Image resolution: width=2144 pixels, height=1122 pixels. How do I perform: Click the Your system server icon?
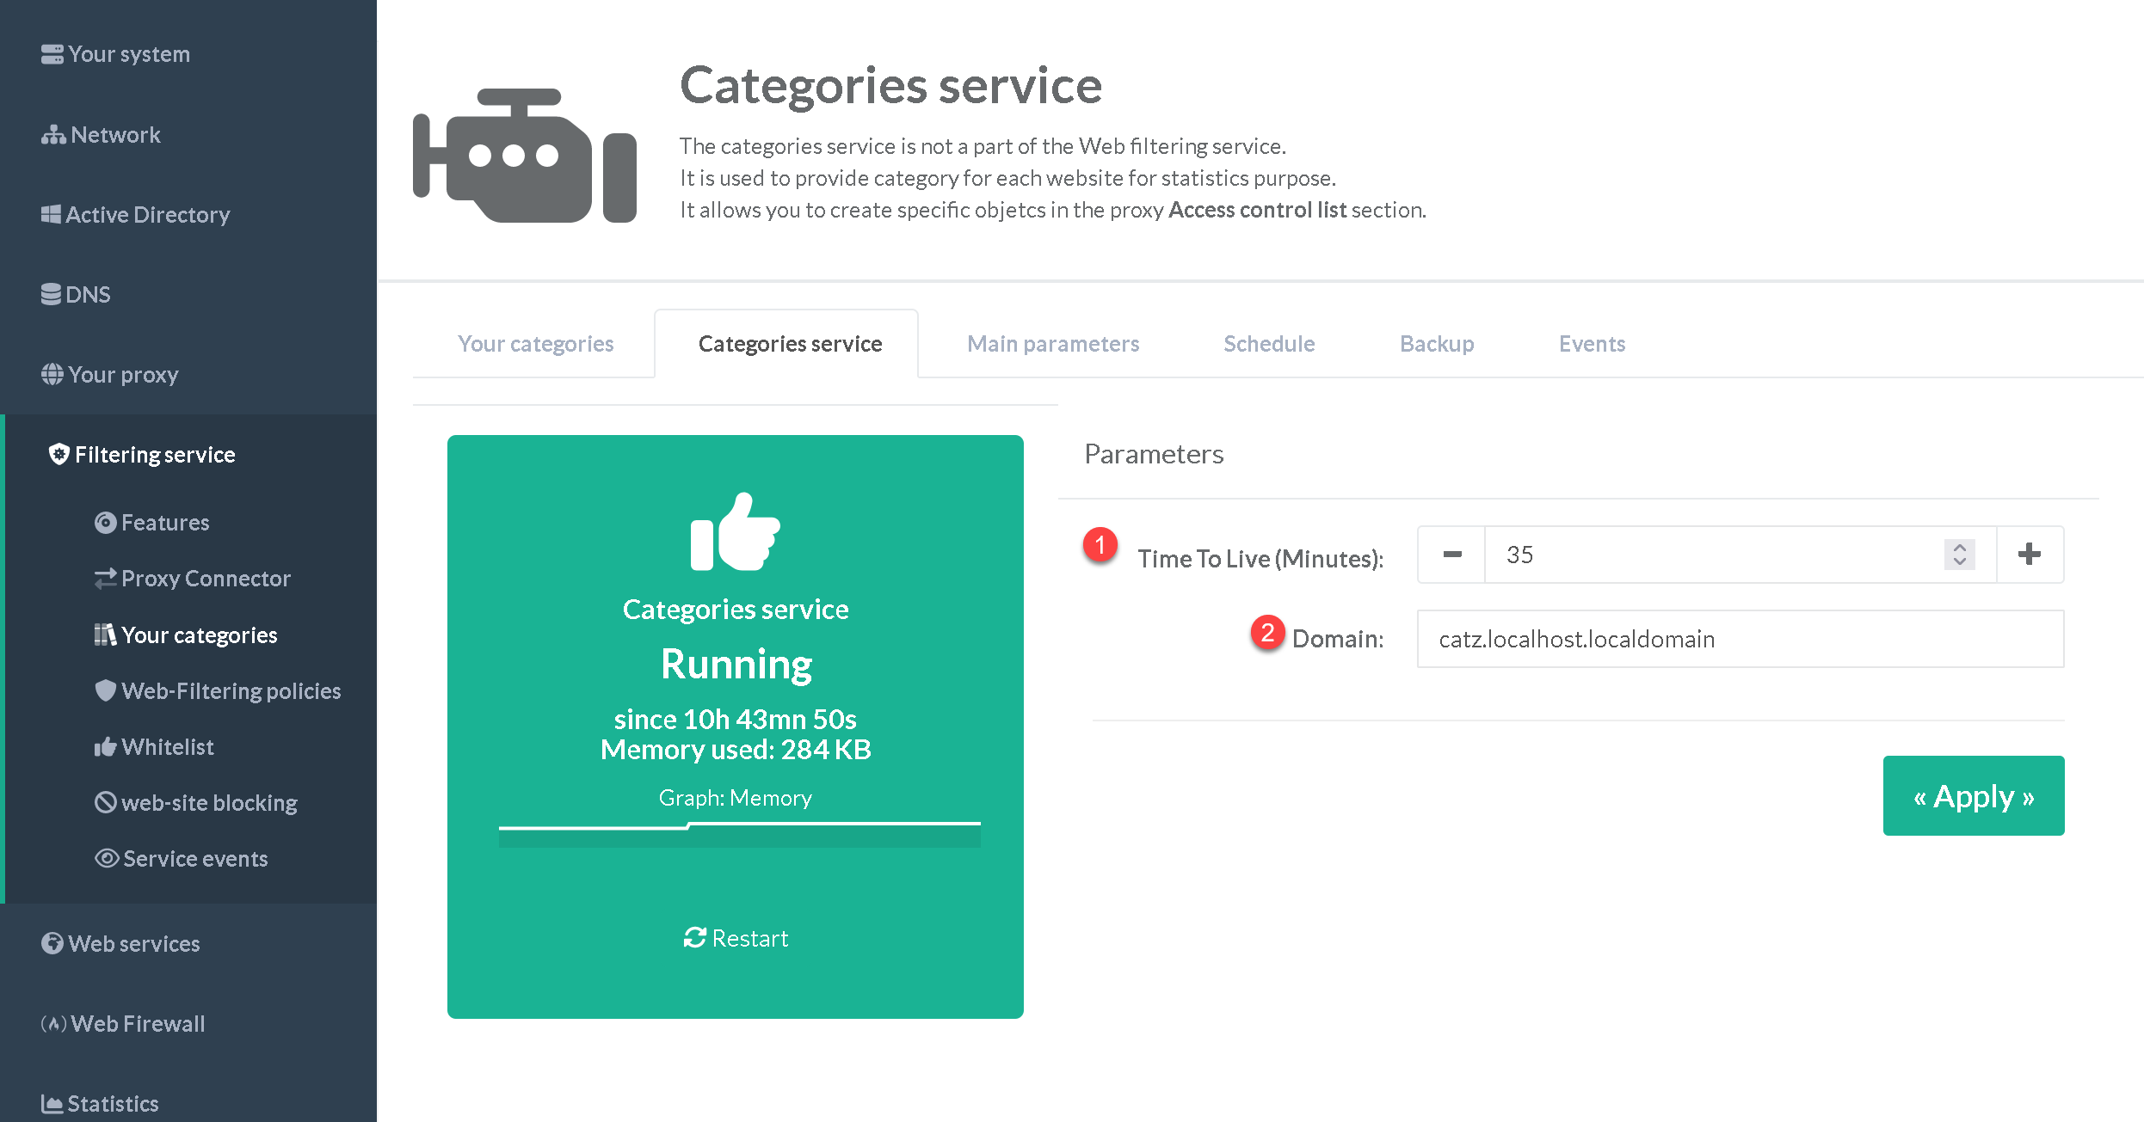tap(52, 54)
